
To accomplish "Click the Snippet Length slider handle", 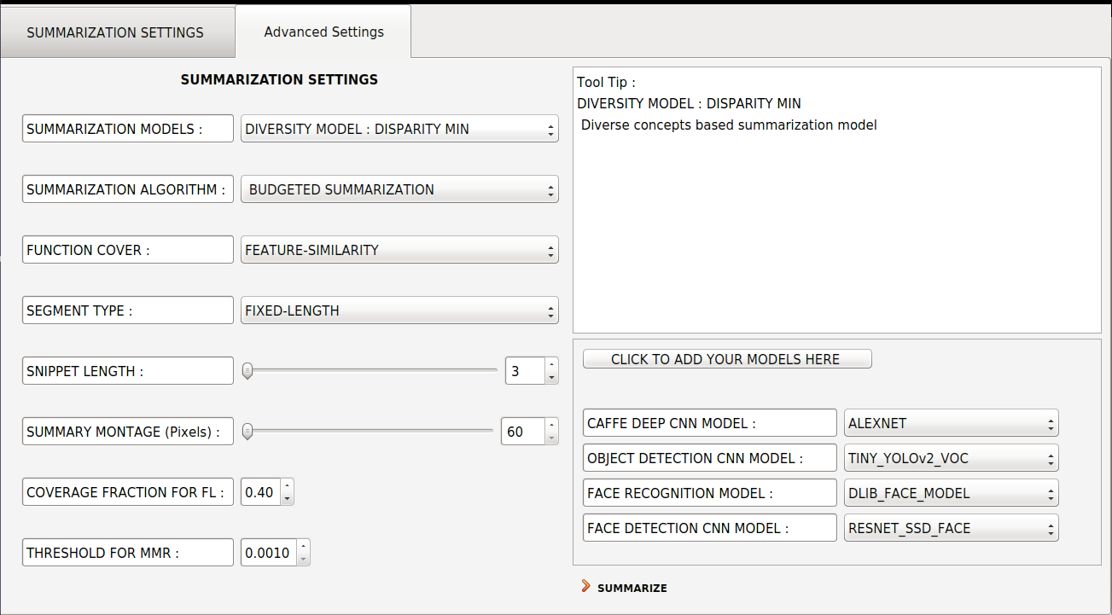I will 247,371.
